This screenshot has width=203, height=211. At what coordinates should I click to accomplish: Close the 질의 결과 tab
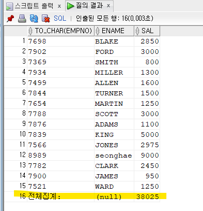[108, 6]
